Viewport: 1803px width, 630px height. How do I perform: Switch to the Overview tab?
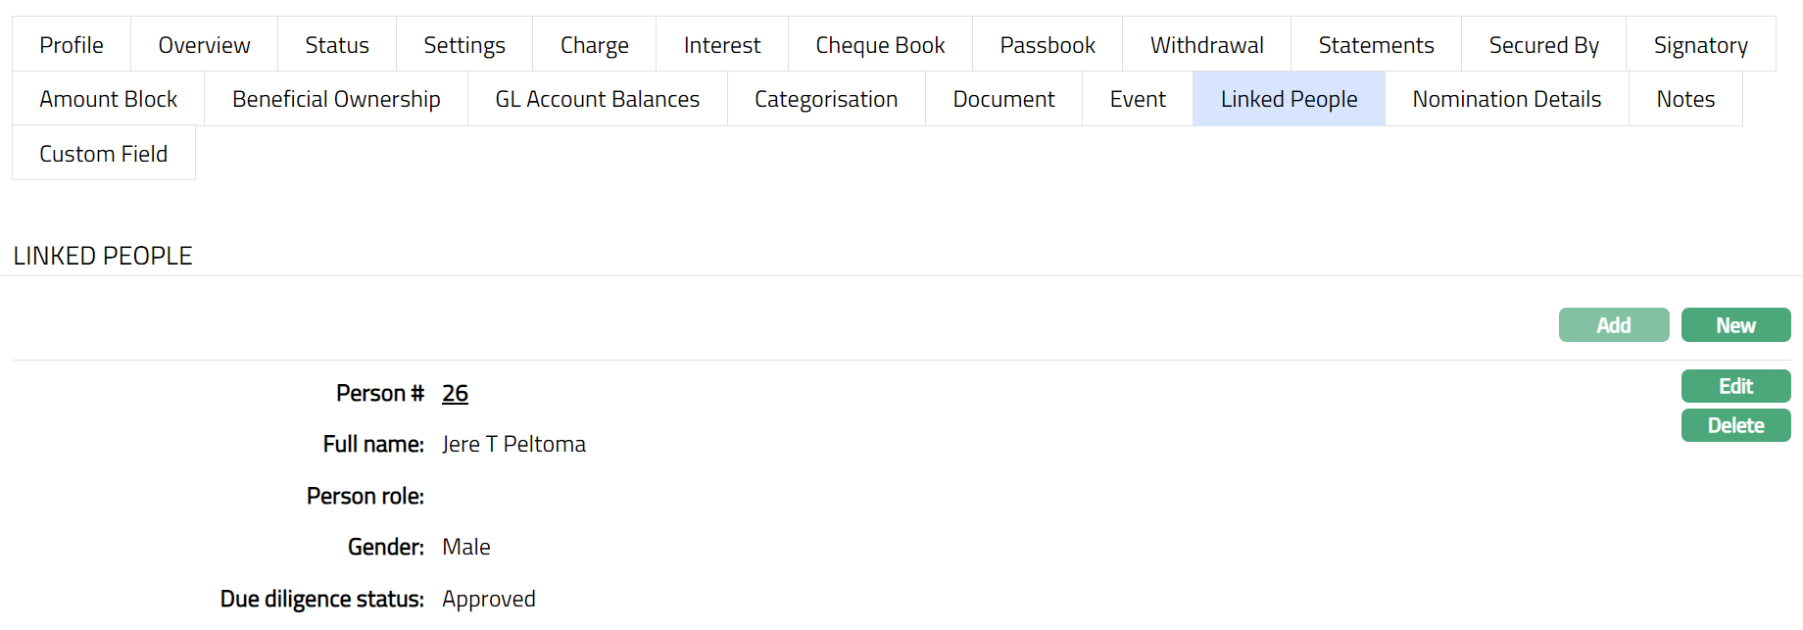pos(204,45)
